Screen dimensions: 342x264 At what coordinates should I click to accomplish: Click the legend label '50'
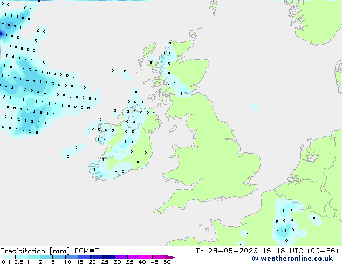click(x=167, y=262)
